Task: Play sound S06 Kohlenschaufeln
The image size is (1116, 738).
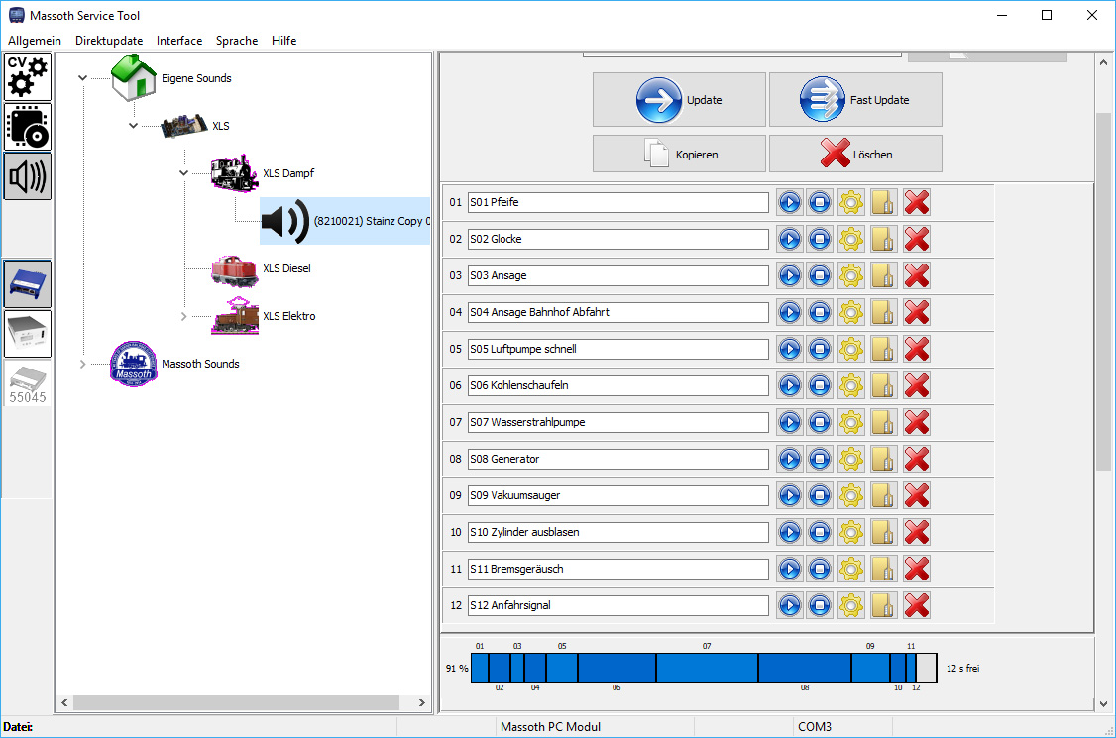Action: click(789, 385)
